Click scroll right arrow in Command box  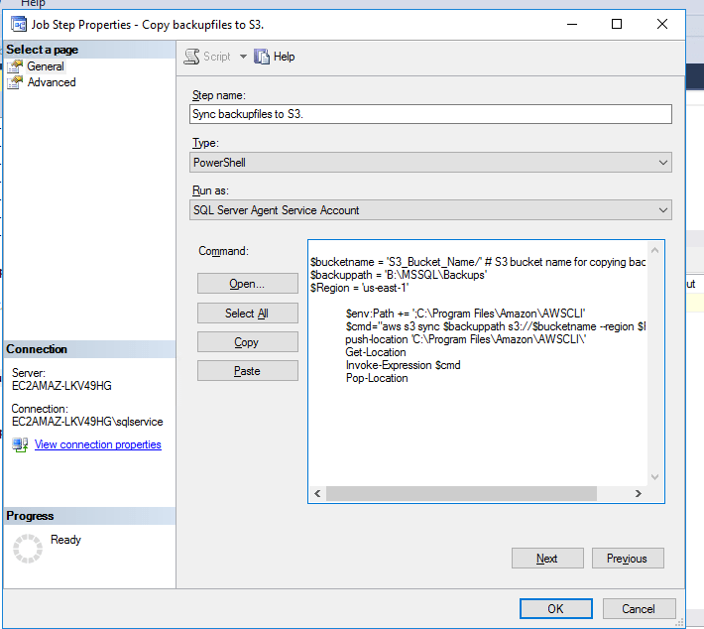pyautogui.click(x=656, y=494)
